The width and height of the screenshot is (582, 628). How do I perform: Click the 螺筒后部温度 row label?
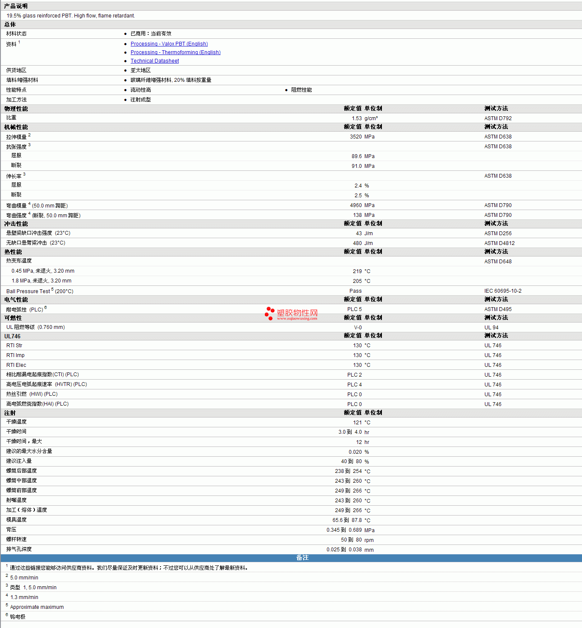point(21,471)
